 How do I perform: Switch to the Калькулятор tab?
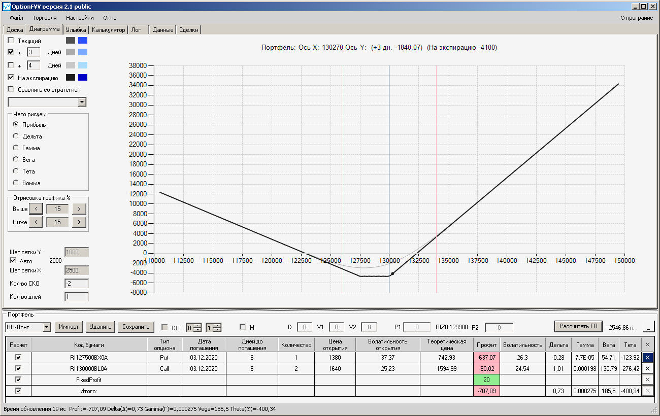109,30
